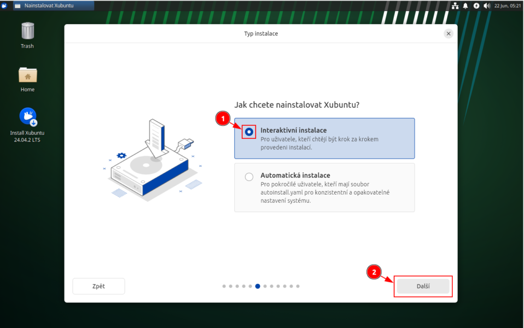Open the clock showing 22 Jun, 05:21
Image resolution: width=524 pixels, height=328 pixels.
coord(507,5)
